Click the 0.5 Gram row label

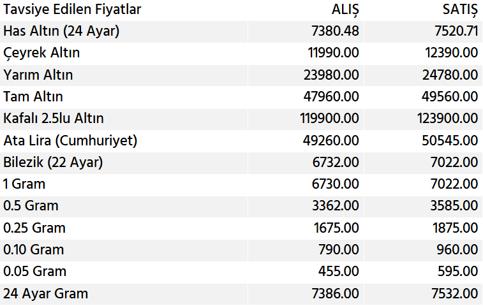click(x=31, y=206)
